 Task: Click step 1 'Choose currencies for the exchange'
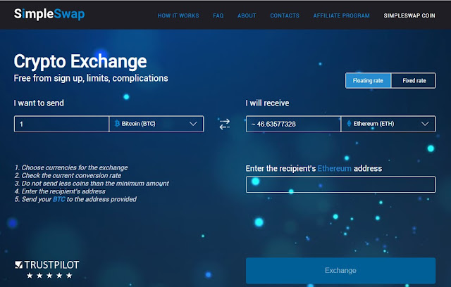pos(71,167)
